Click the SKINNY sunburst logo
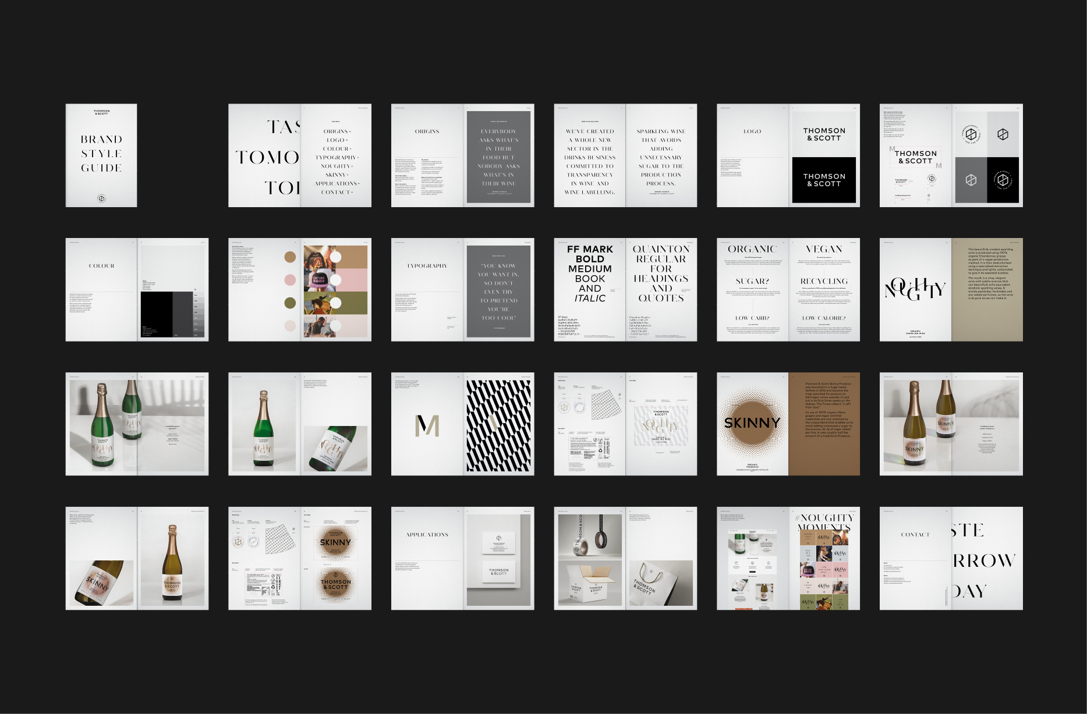Image resolution: width=1087 pixels, height=714 pixels. (752, 422)
